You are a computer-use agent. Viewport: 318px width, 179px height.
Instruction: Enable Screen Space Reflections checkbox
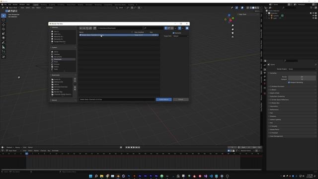(x=271, y=99)
